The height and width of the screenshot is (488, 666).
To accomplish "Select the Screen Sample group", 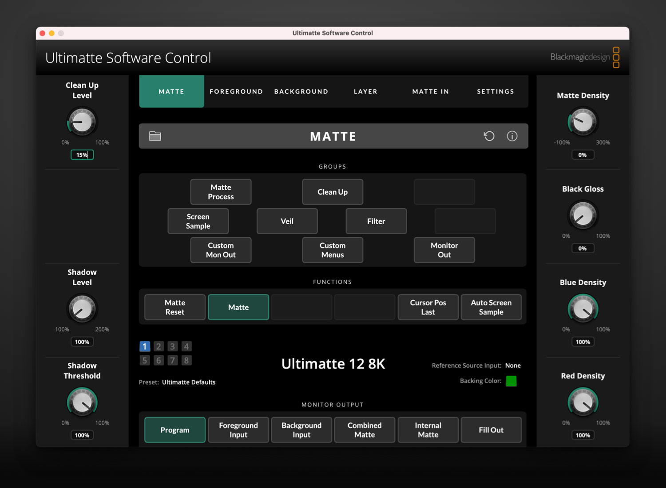I will tap(198, 221).
